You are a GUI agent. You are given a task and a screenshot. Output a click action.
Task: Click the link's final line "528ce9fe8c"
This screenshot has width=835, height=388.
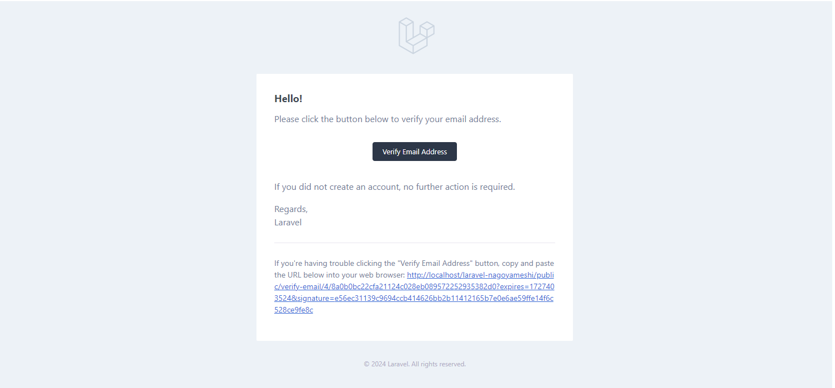(x=293, y=310)
